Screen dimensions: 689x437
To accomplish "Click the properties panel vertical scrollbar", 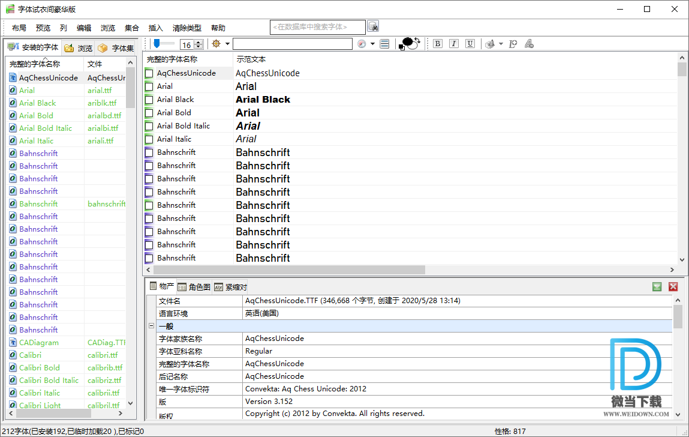I will tap(678, 316).
